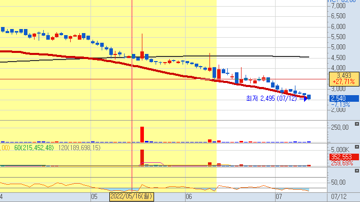Click the blue 2,540 current price tag
The image size is (360, 202).
coord(344,98)
